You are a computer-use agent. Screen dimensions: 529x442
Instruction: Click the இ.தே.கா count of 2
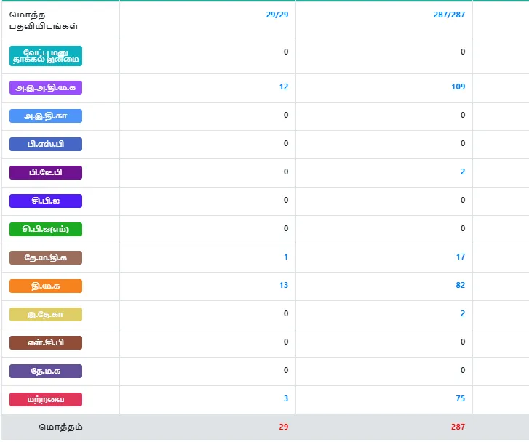point(463,313)
